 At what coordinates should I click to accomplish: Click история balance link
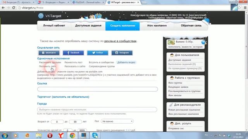coord(198,47)
